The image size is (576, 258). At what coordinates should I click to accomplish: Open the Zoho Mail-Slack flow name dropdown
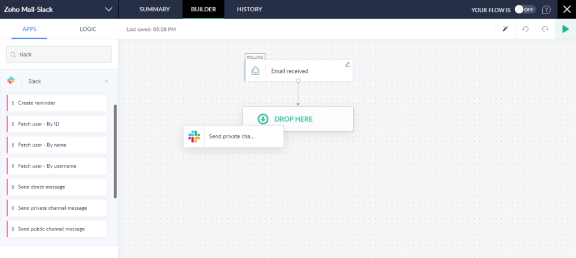109,10
